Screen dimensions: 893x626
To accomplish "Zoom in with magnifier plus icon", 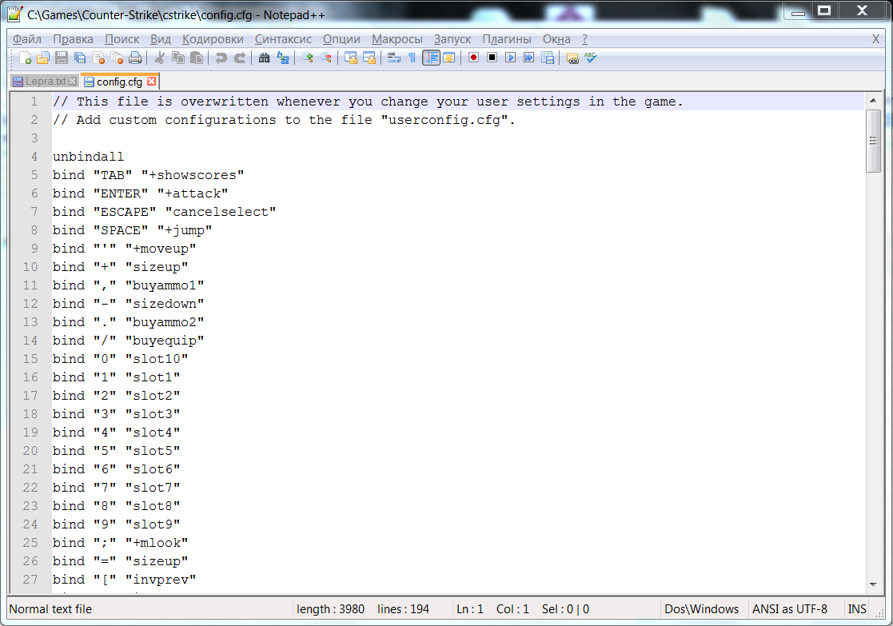I will point(308,58).
